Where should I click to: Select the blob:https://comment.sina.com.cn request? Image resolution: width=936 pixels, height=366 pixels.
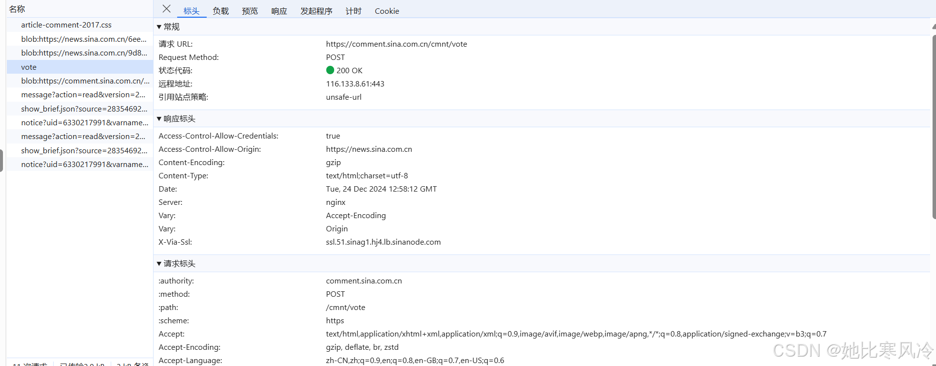click(80, 81)
